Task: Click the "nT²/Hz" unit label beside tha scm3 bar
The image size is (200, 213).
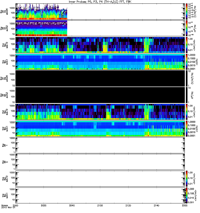Action: [195, 28]
